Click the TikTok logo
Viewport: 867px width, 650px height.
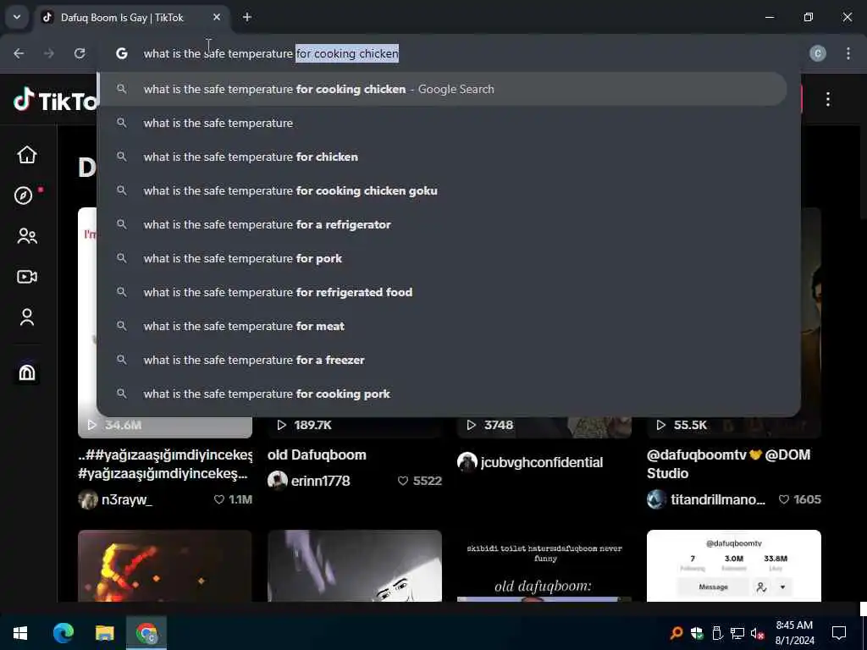coord(55,100)
